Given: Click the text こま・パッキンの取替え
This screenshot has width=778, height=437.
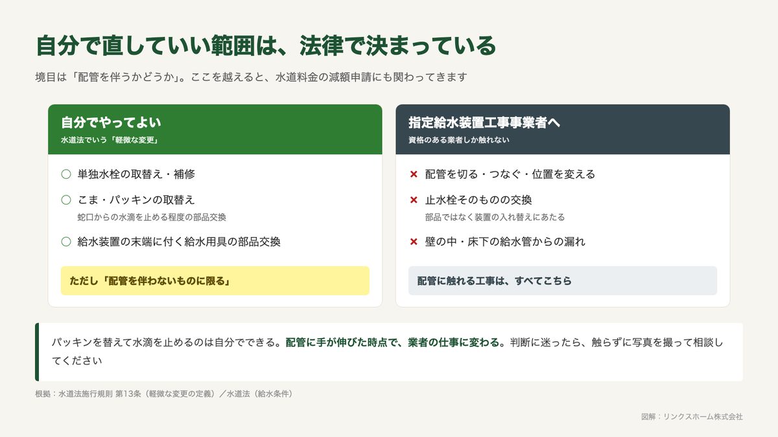Looking at the screenshot, I should point(136,200).
